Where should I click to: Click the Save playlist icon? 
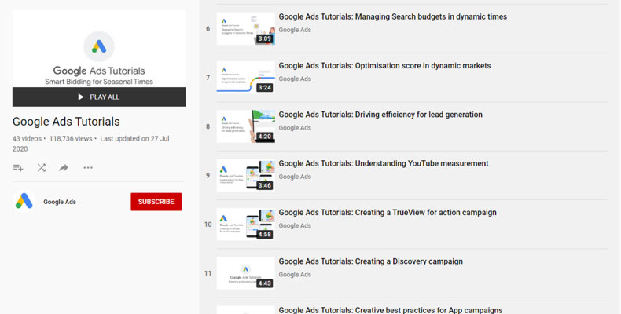pos(18,168)
